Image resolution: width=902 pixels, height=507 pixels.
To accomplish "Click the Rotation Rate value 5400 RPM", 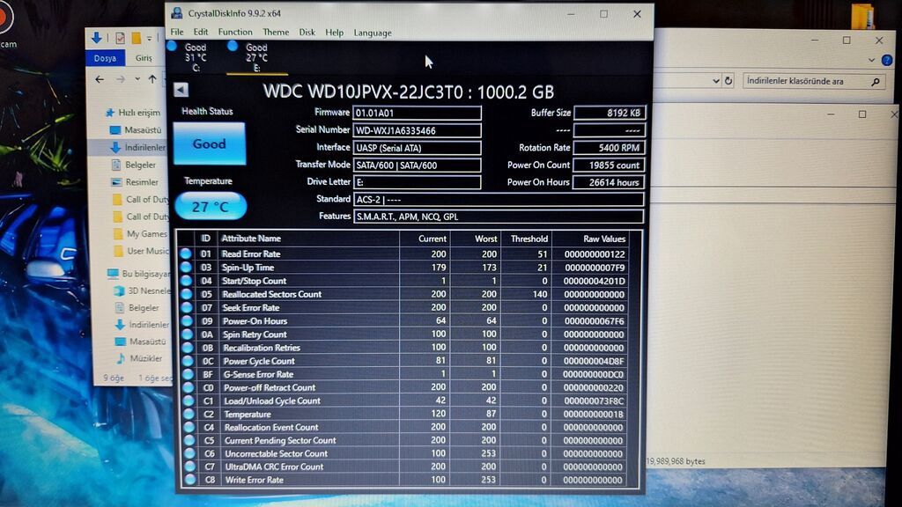I will tap(610, 148).
